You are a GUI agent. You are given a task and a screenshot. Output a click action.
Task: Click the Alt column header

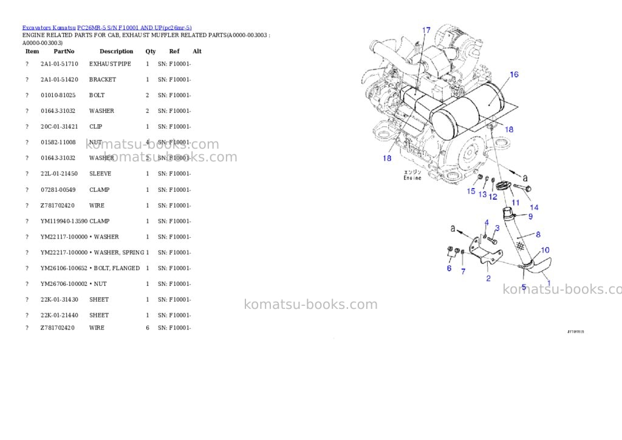click(x=197, y=51)
